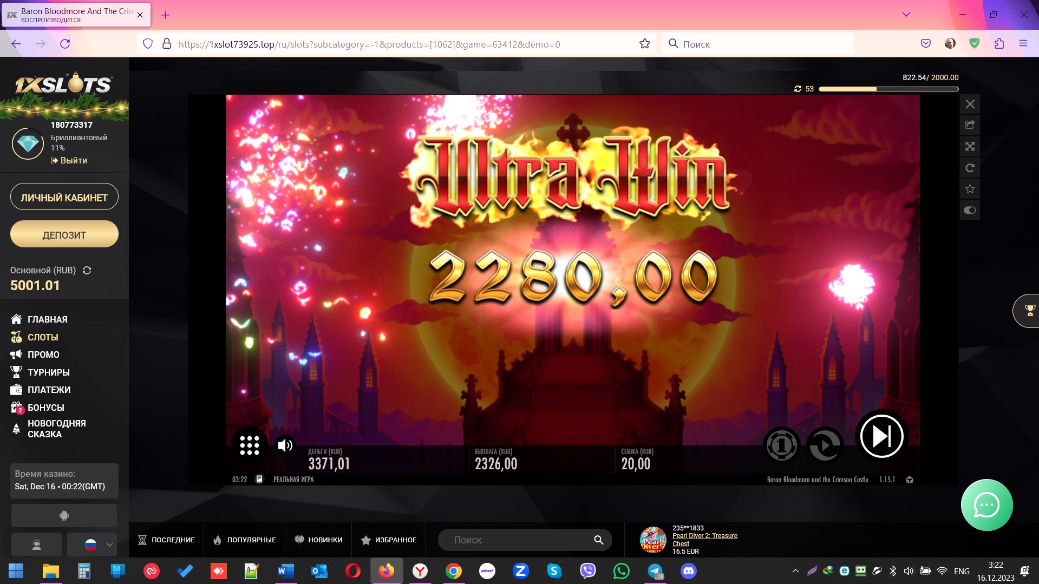Click the Pearl Diver game thumbnail
Viewport: 1039px width, 584px height.
point(653,540)
